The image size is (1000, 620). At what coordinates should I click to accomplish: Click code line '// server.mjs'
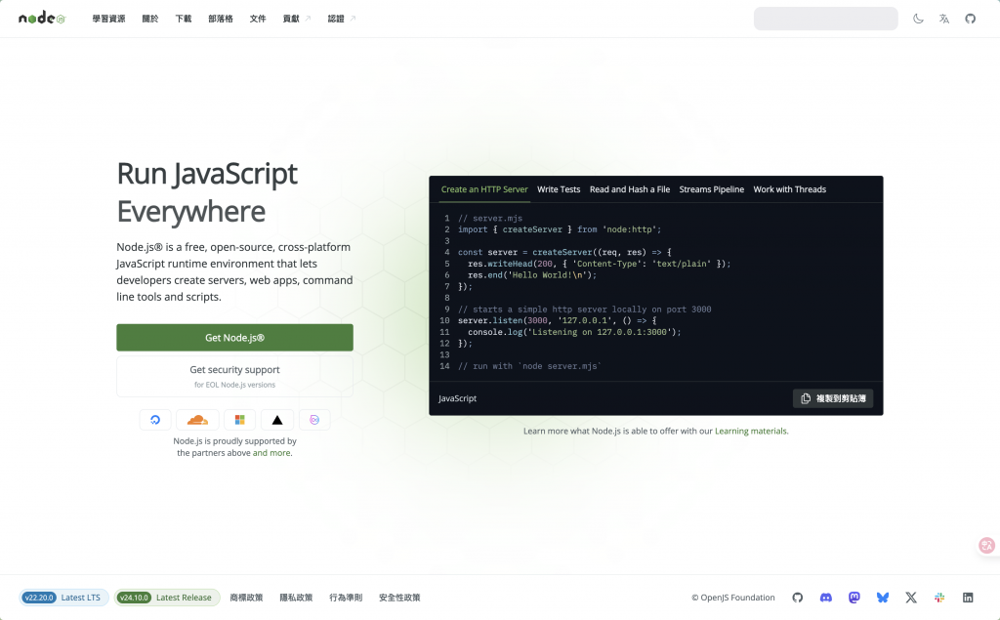click(490, 218)
